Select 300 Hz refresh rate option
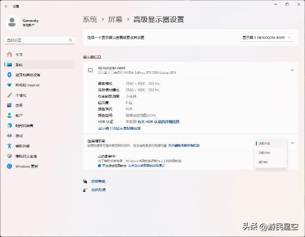Screen dimensions: 305x237 pyautogui.click(x=271, y=143)
